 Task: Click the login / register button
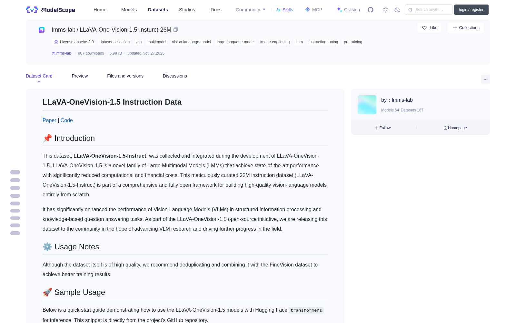(471, 10)
